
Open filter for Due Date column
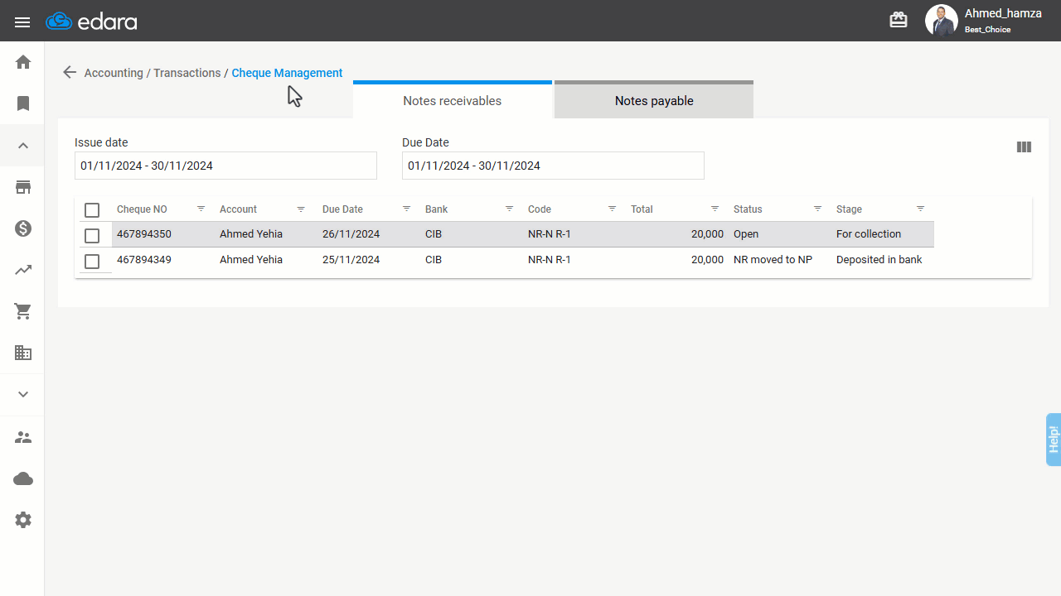(406, 209)
